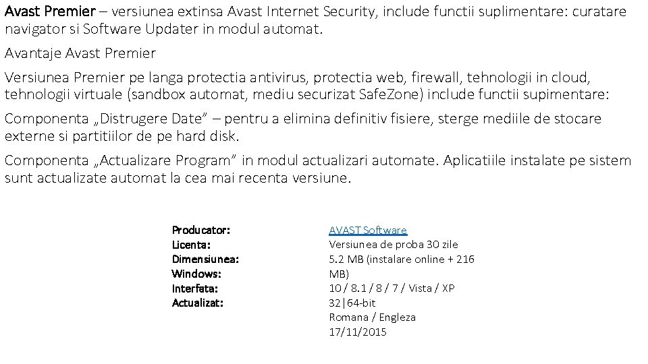Click the Romana / Engleza language text
Image resolution: width=648 pixels, height=364 pixels.
pyautogui.click(x=372, y=317)
